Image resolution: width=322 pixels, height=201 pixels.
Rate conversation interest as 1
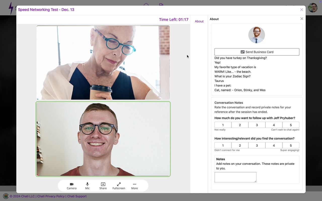tap(223, 145)
